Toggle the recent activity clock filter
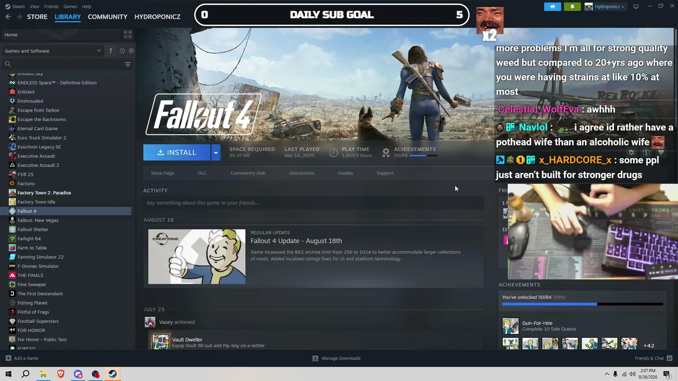Viewport: 678px width, 381px height. coord(122,51)
